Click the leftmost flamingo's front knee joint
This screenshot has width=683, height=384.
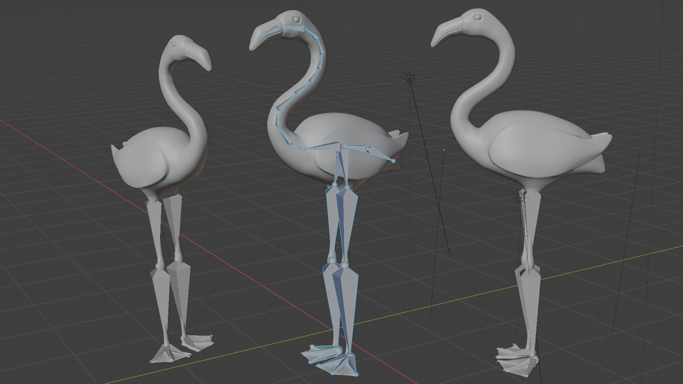click(x=160, y=265)
